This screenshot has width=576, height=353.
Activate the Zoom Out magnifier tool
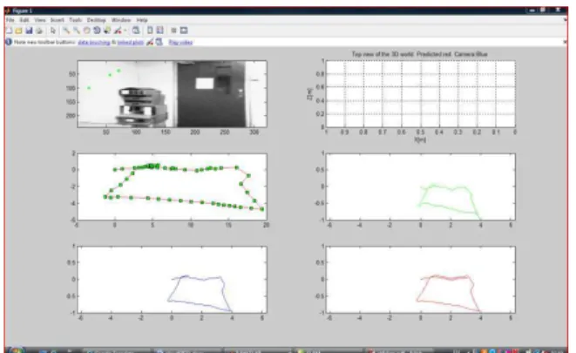(77, 31)
